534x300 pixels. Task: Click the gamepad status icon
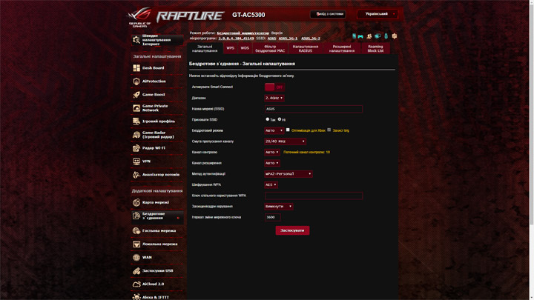click(x=360, y=36)
